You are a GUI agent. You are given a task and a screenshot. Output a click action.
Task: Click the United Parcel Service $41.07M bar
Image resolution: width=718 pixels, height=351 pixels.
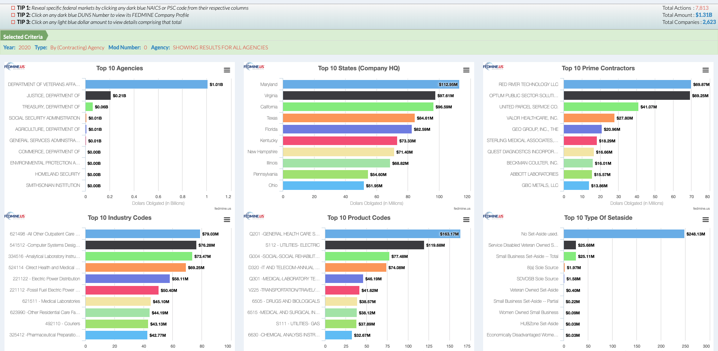(601, 107)
